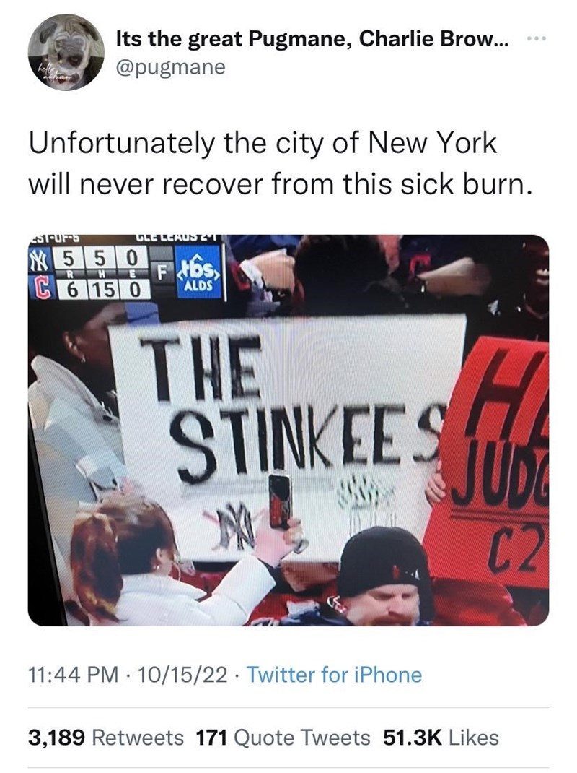Open THE STINKEES sign photo full size

(x=288, y=431)
